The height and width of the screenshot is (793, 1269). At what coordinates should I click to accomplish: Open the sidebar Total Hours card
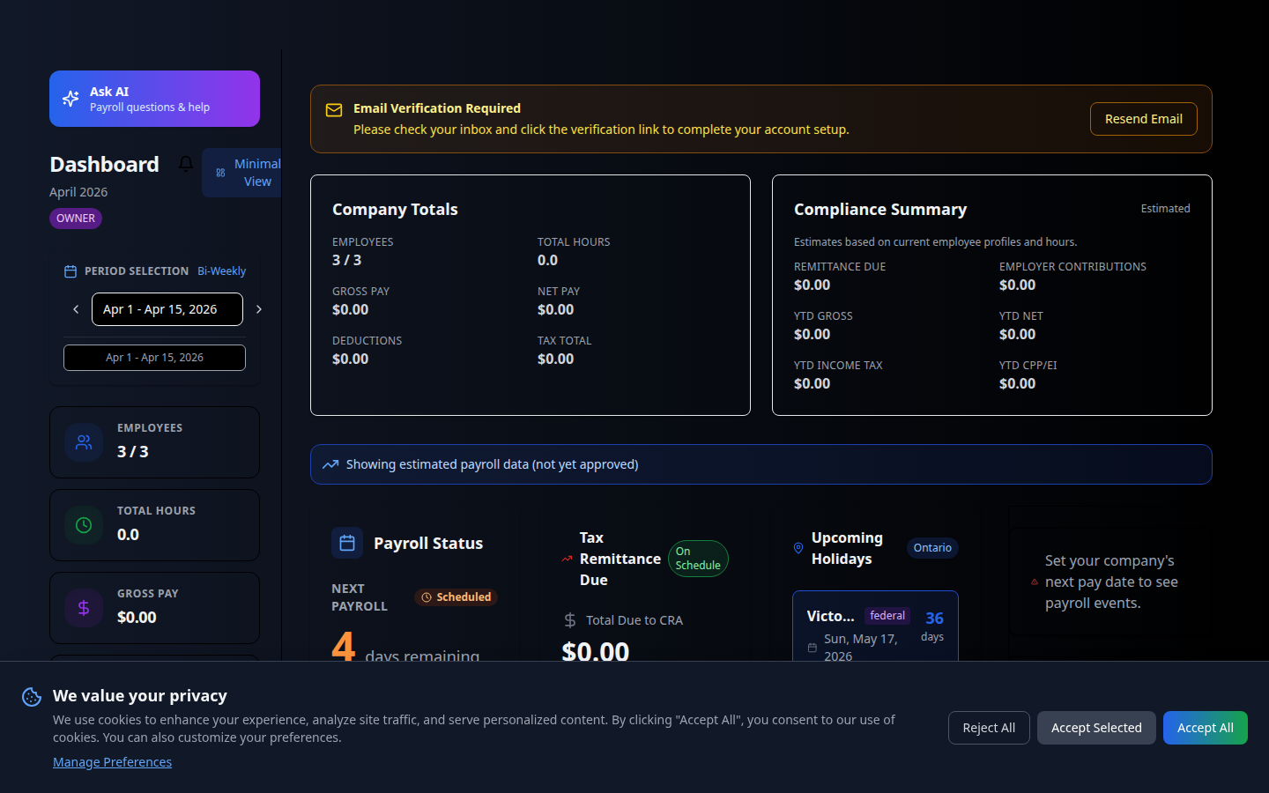pyautogui.click(x=154, y=525)
